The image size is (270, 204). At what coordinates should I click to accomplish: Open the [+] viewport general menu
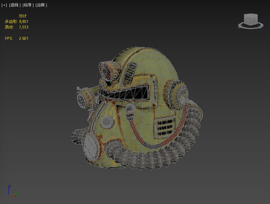tap(4, 5)
